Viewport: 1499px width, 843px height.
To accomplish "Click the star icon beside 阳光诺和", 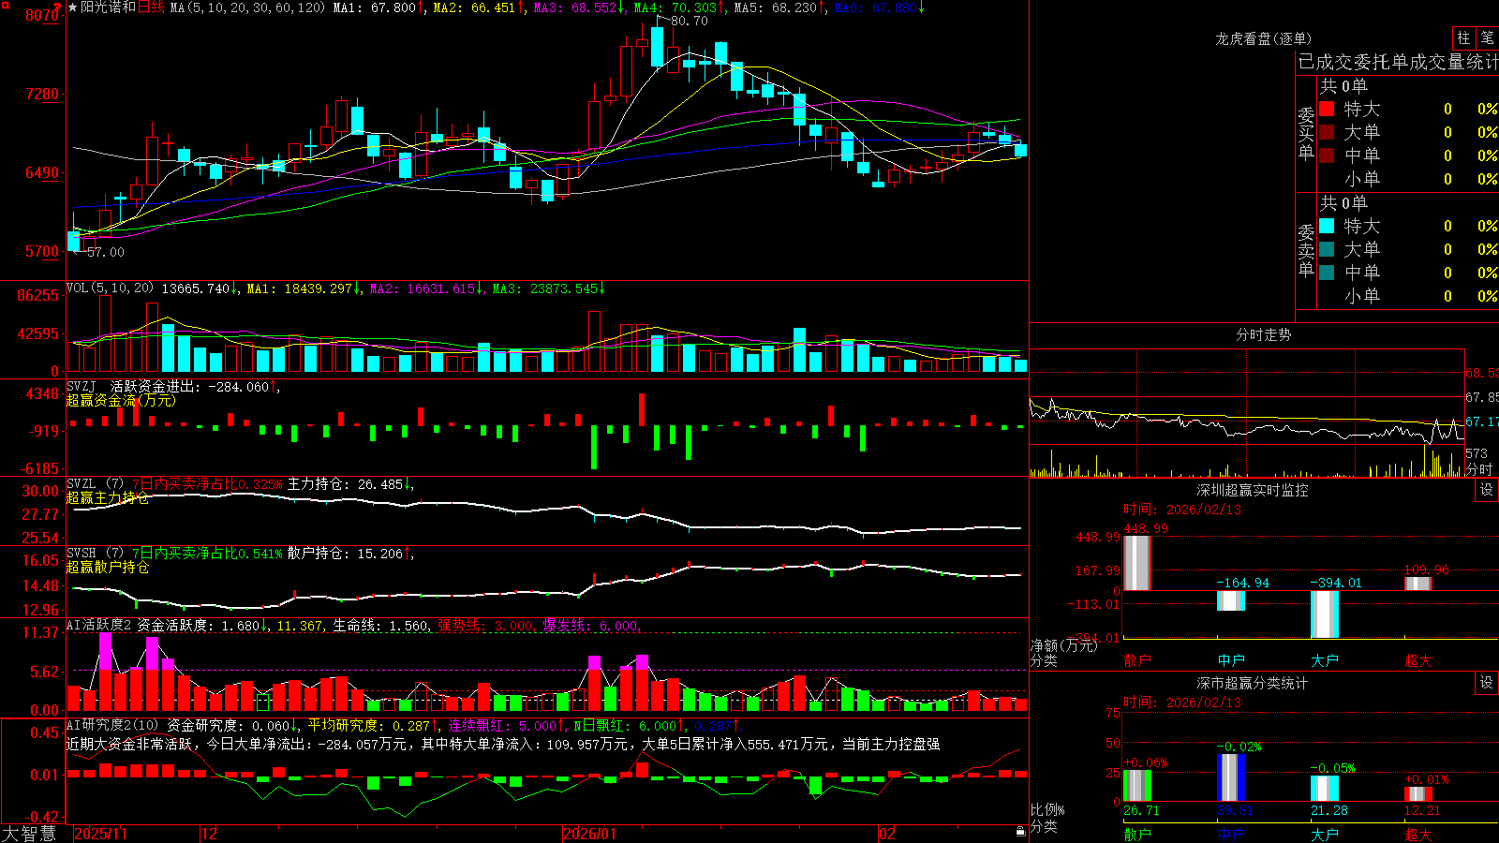I will (x=73, y=7).
